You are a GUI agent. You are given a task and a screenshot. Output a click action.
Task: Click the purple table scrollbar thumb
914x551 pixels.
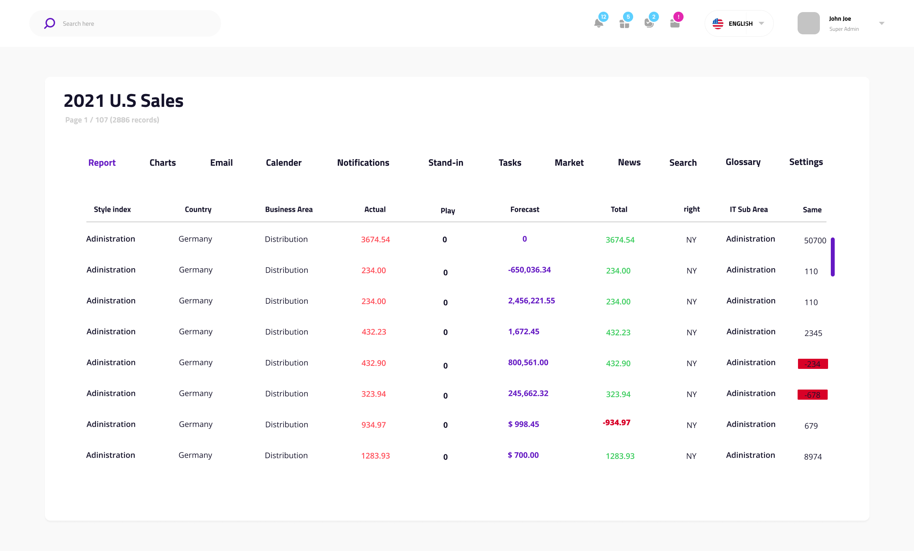(x=833, y=257)
